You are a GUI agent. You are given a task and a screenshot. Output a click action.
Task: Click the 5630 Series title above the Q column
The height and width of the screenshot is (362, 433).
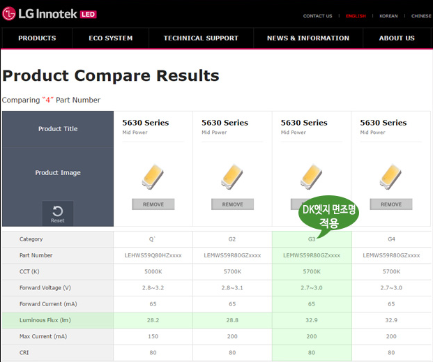pos(146,123)
